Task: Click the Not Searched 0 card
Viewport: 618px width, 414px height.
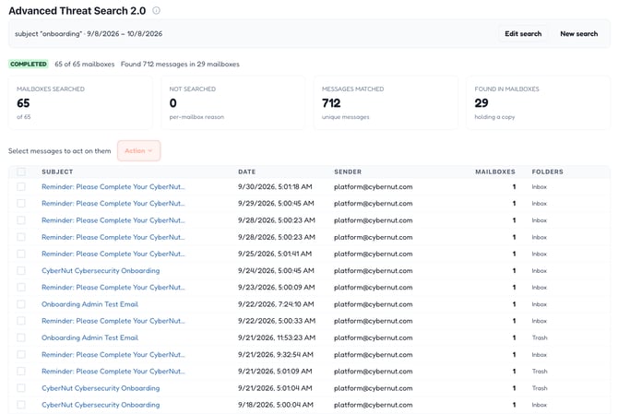Action: pos(233,103)
